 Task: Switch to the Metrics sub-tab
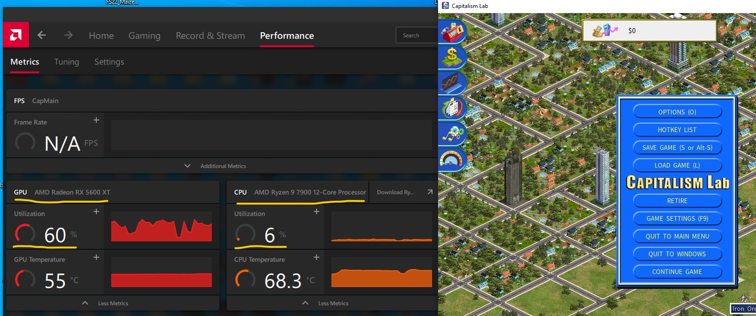point(25,62)
